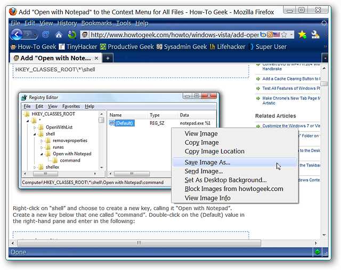Image resolution: width=341 pixels, height=270 pixels.
Task: Click the green download-arrow toolbar icon
Action: click(72, 35)
